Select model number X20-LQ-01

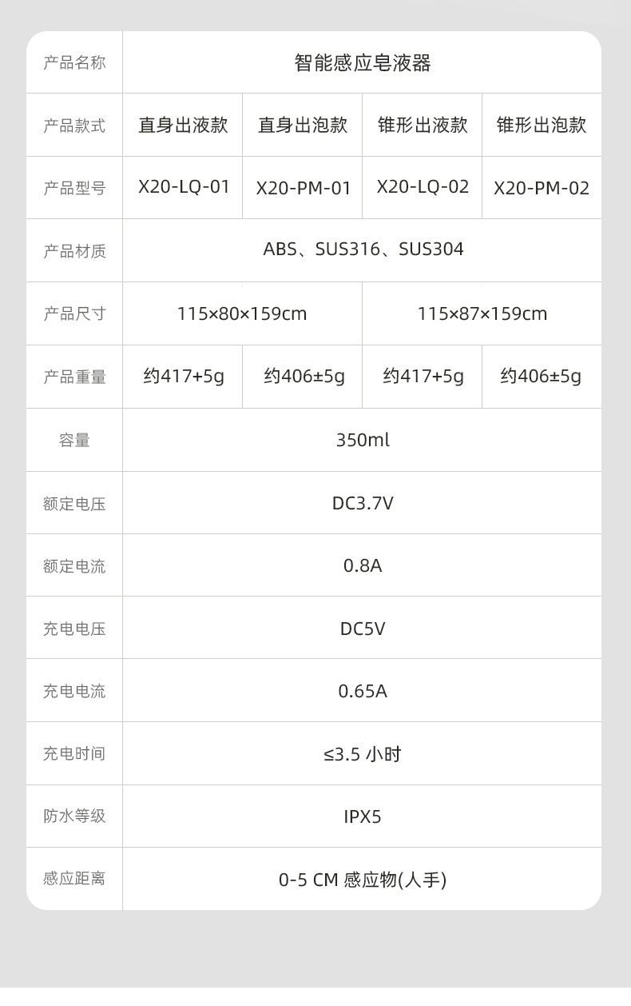pyautogui.click(x=184, y=187)
